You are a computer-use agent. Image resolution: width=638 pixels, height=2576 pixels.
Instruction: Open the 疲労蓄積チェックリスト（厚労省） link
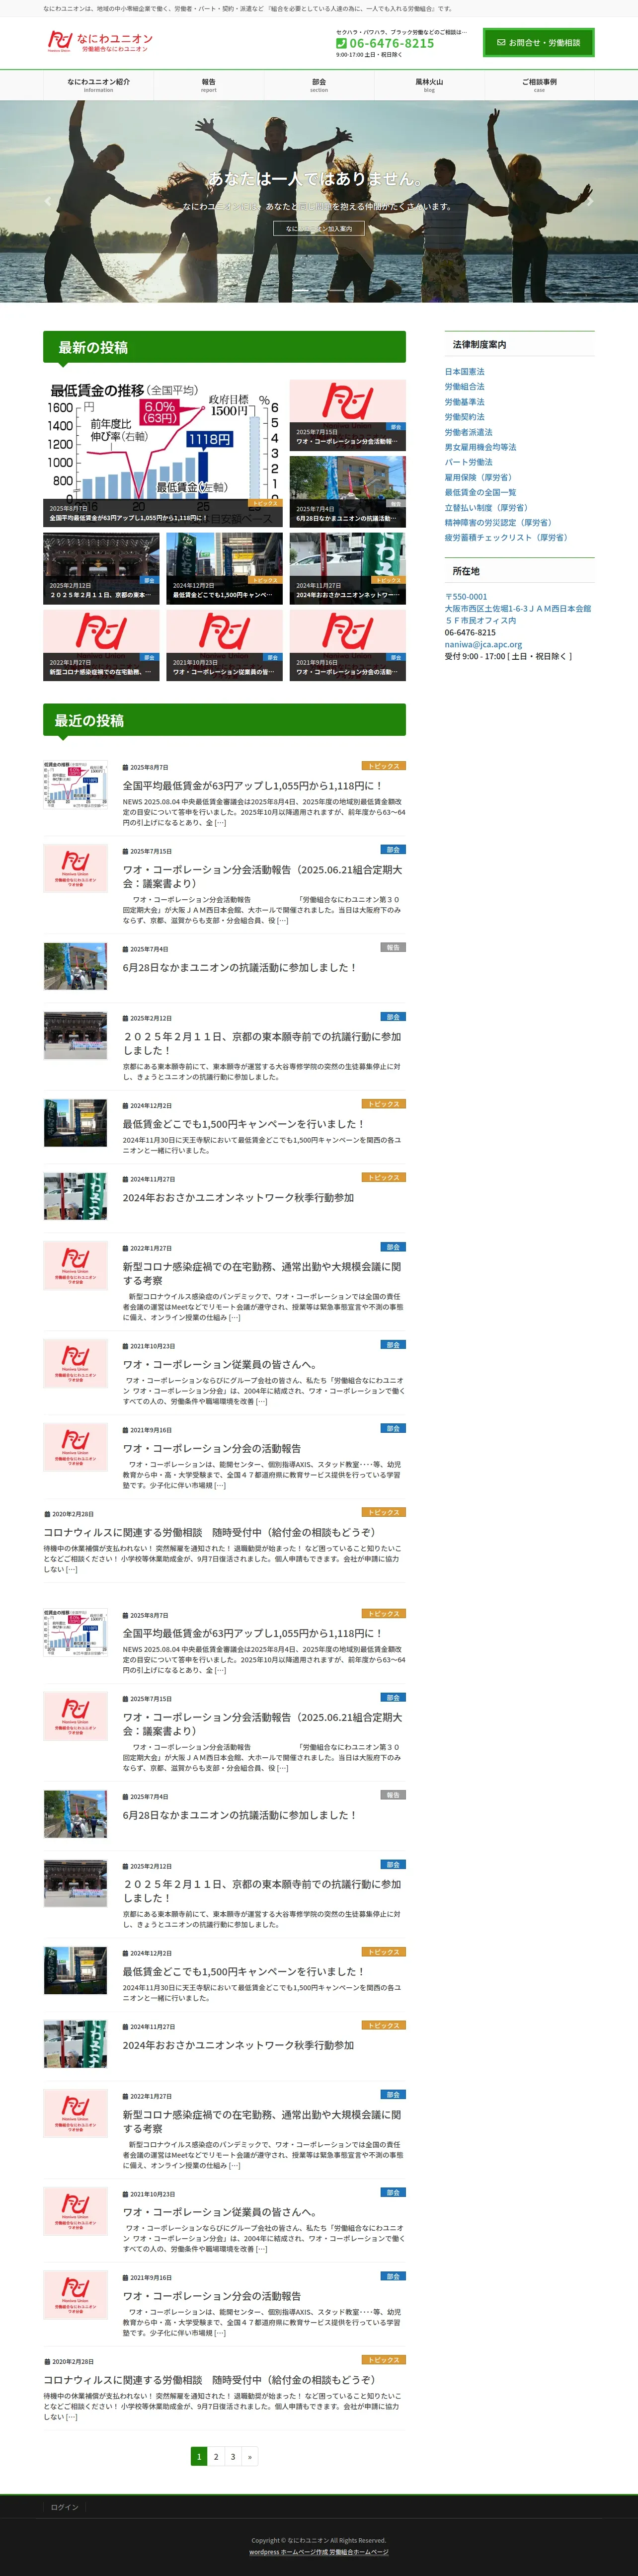tap(506, 537)
